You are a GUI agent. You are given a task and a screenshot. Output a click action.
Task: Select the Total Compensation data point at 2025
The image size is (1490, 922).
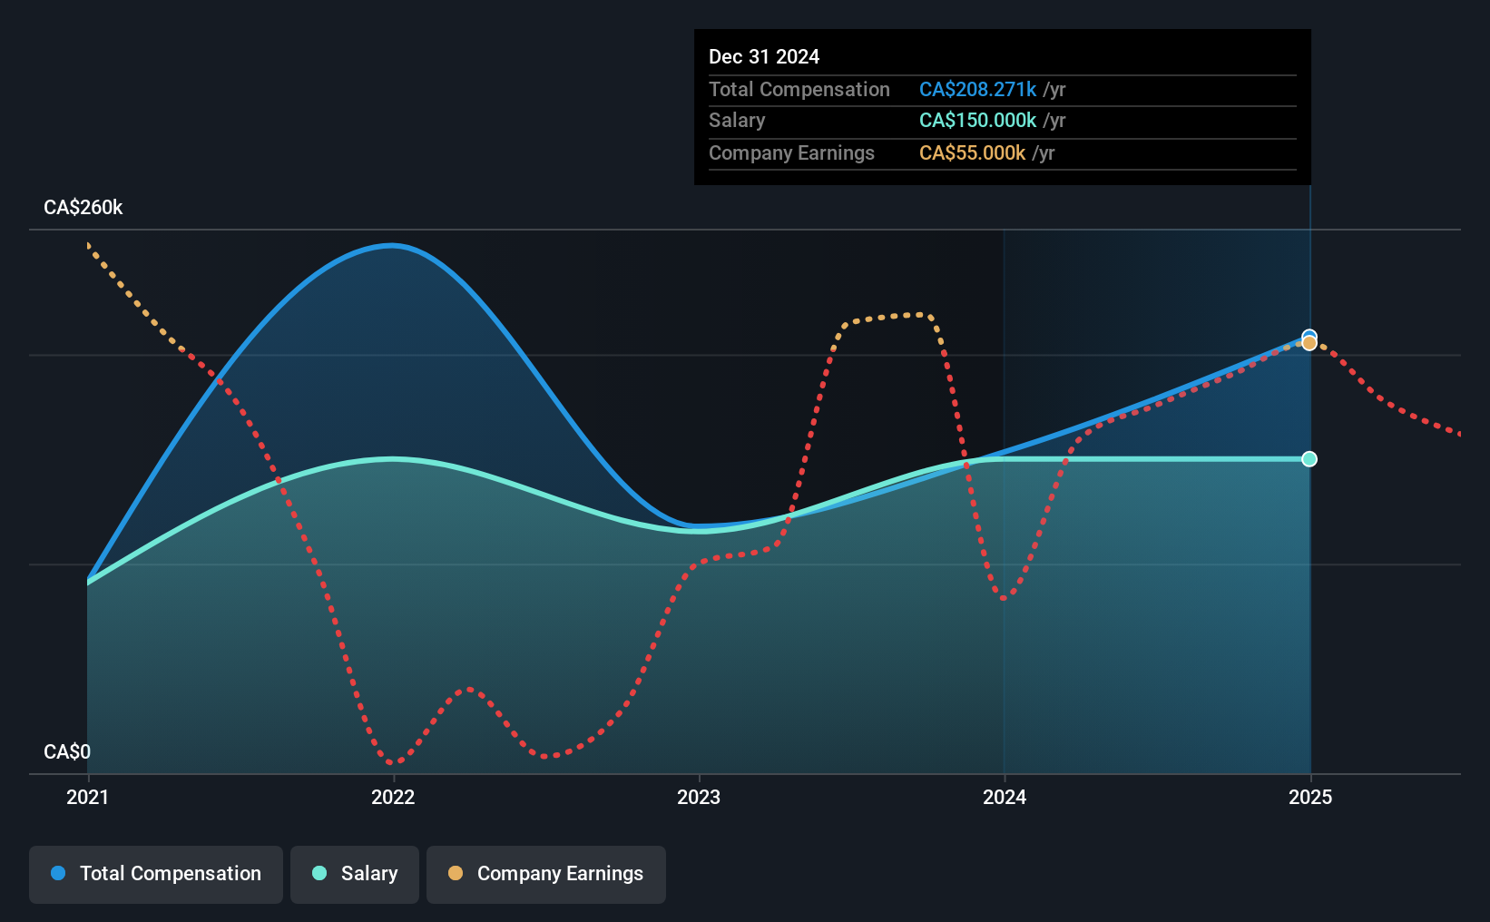pyautogui.click(x=1309, y=336)
